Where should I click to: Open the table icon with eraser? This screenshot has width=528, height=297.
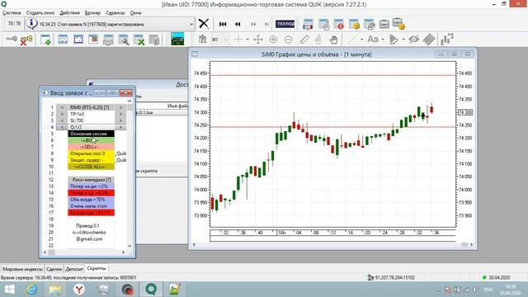coord(369,24)
